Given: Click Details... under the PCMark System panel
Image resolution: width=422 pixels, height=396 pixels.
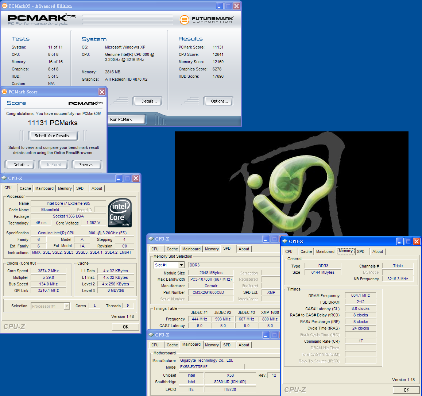Looking at the screenshot, I should pos(149,101).
